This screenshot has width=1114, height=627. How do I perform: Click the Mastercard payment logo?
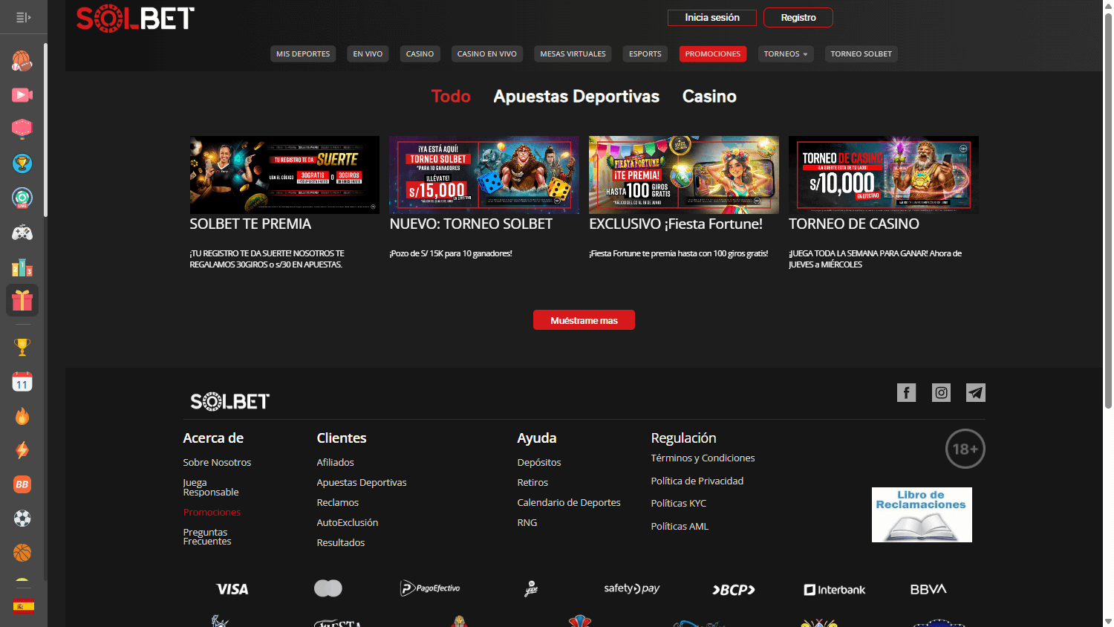pos(328,588)
